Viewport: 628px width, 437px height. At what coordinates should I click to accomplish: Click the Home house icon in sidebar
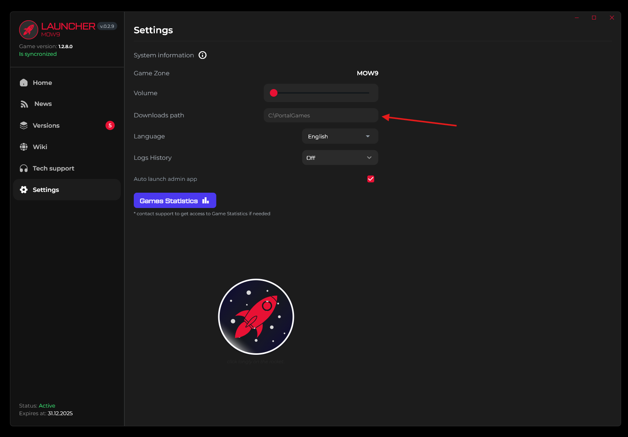[x=24, y=83]
